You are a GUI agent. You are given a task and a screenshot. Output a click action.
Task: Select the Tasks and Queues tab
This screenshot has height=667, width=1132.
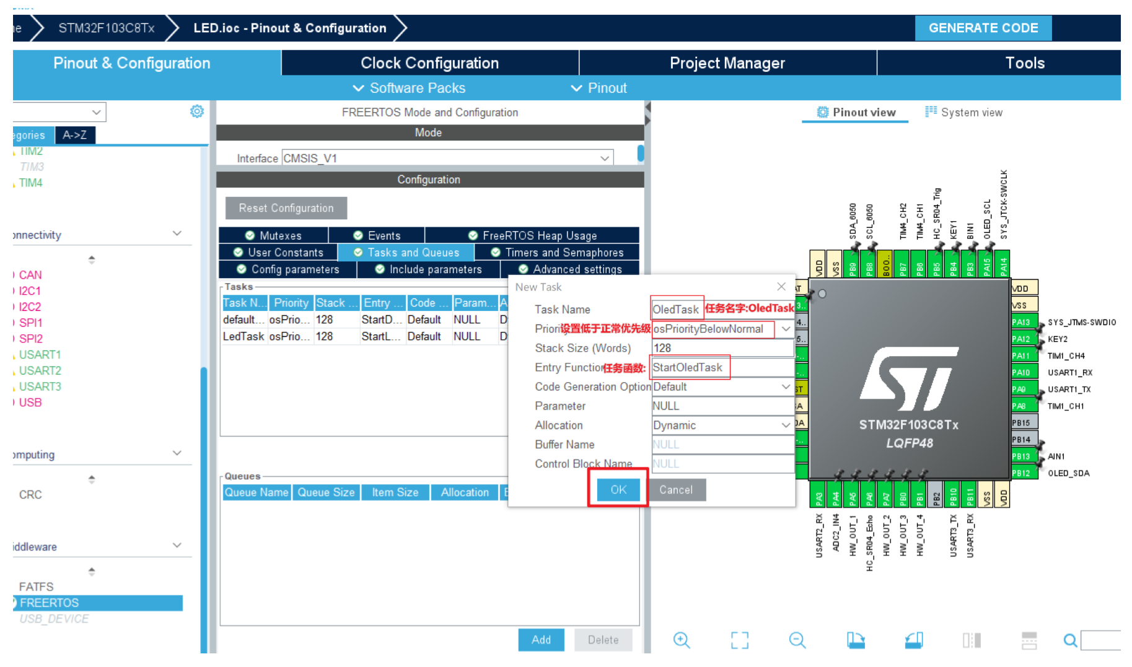406,252
